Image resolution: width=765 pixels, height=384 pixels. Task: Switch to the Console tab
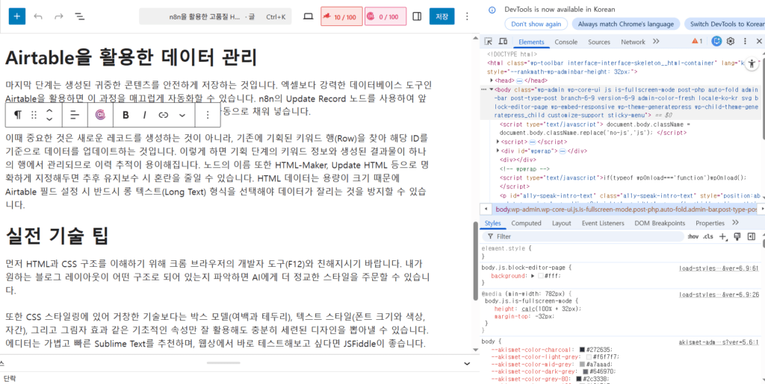(566, 42)
